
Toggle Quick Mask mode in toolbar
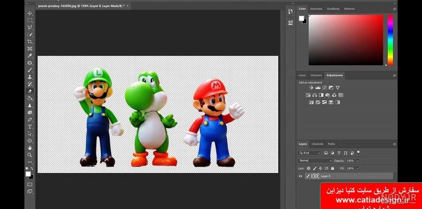[x=30, y=184]
